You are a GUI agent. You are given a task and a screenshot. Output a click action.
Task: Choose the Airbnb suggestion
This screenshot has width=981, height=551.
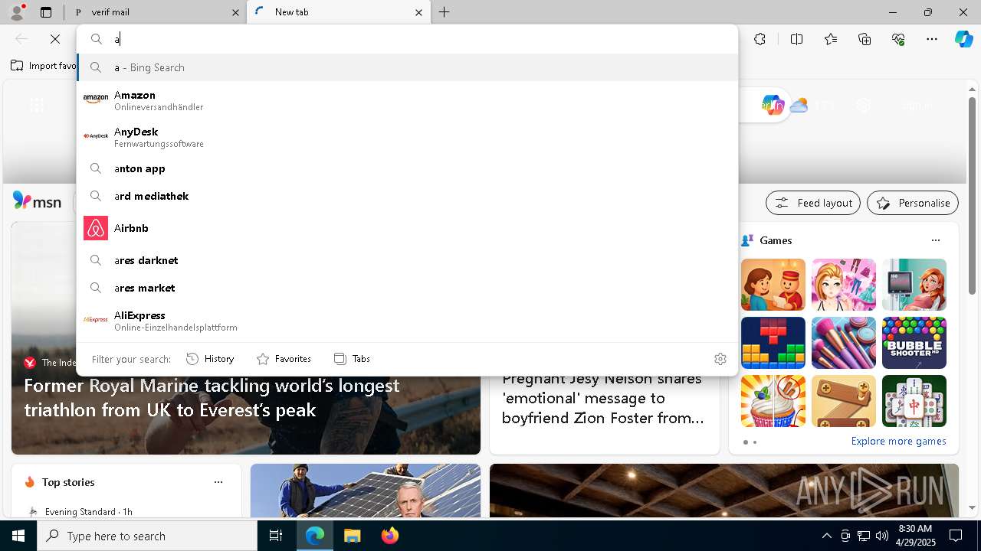(407, 228)
